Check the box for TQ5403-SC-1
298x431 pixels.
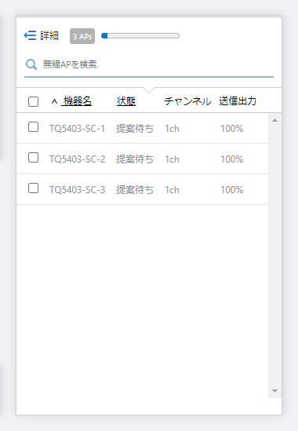click(33, 127)
